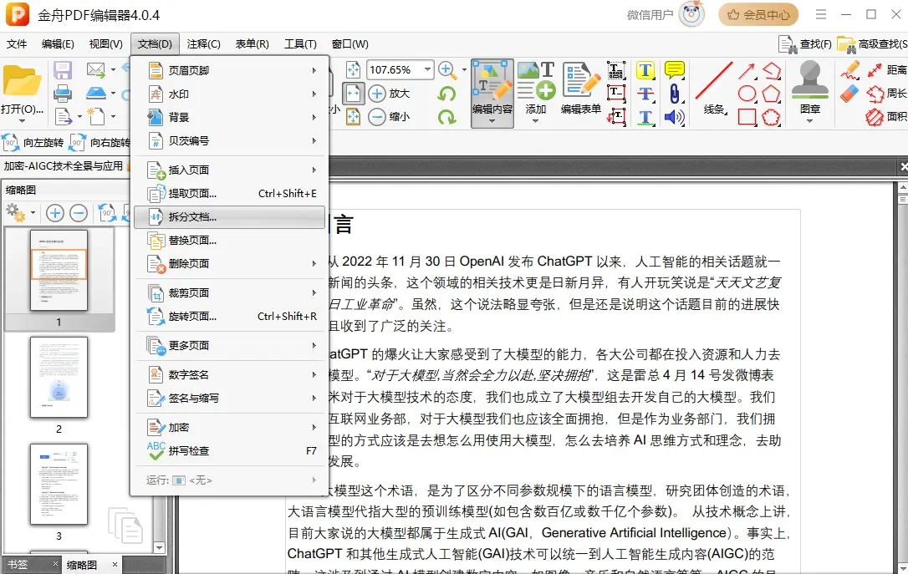
Task: Choose 替换页面 menu entry
Action: tap(230, 240)
